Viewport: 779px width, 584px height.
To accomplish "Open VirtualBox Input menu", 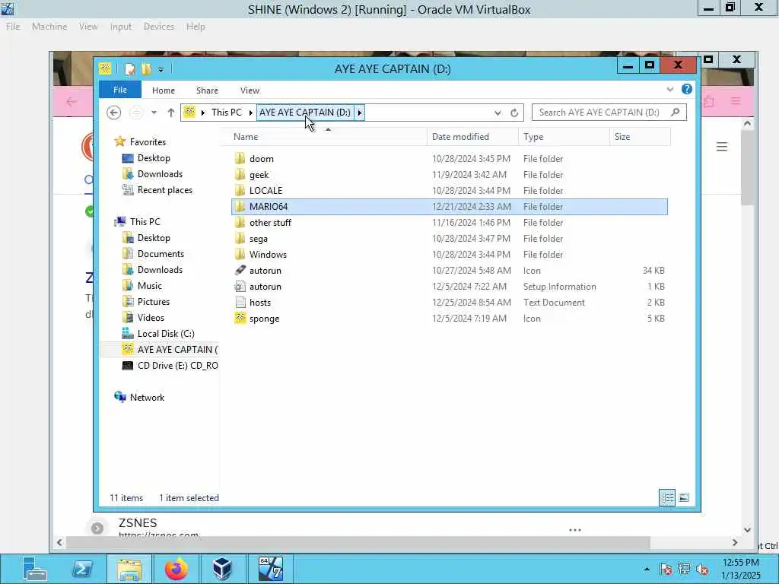I will pos(121,27).
